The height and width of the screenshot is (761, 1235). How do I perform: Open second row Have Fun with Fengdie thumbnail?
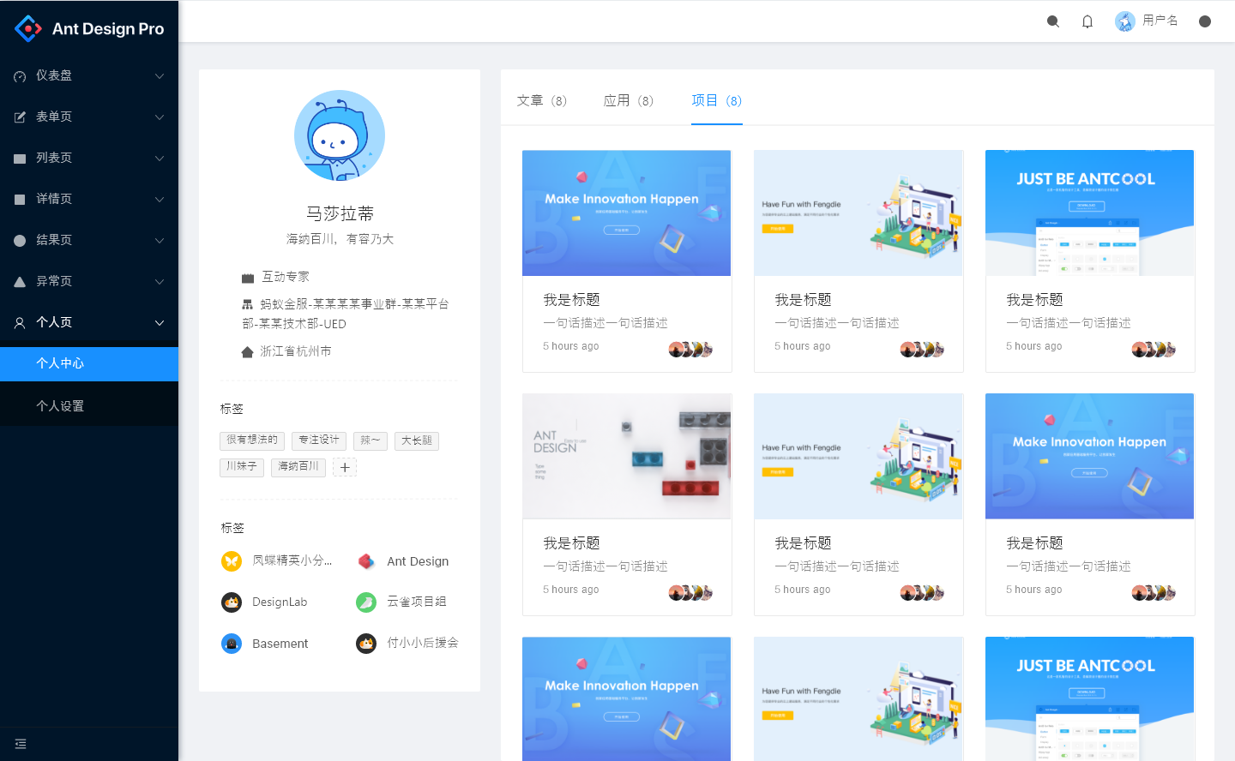click(x=858, y=457)
